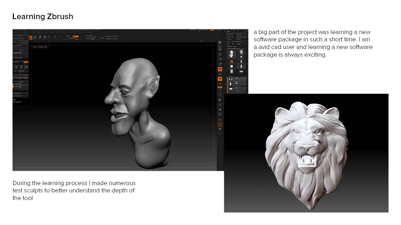The width and height of the screenshot is (401, 225).
Task: Adjust the Z Intensity slider in top toolbar
Action: click(x=75, y=39)
